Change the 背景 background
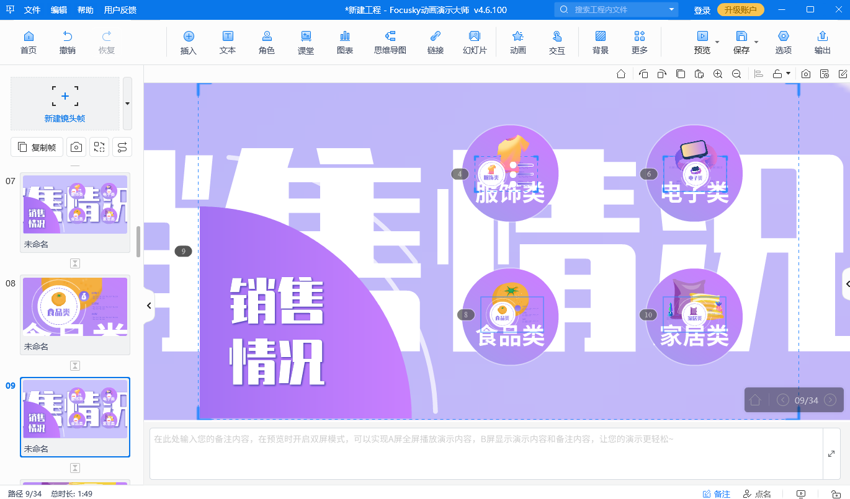This screenshot has width=850, height=499. (x=601, y=43)
